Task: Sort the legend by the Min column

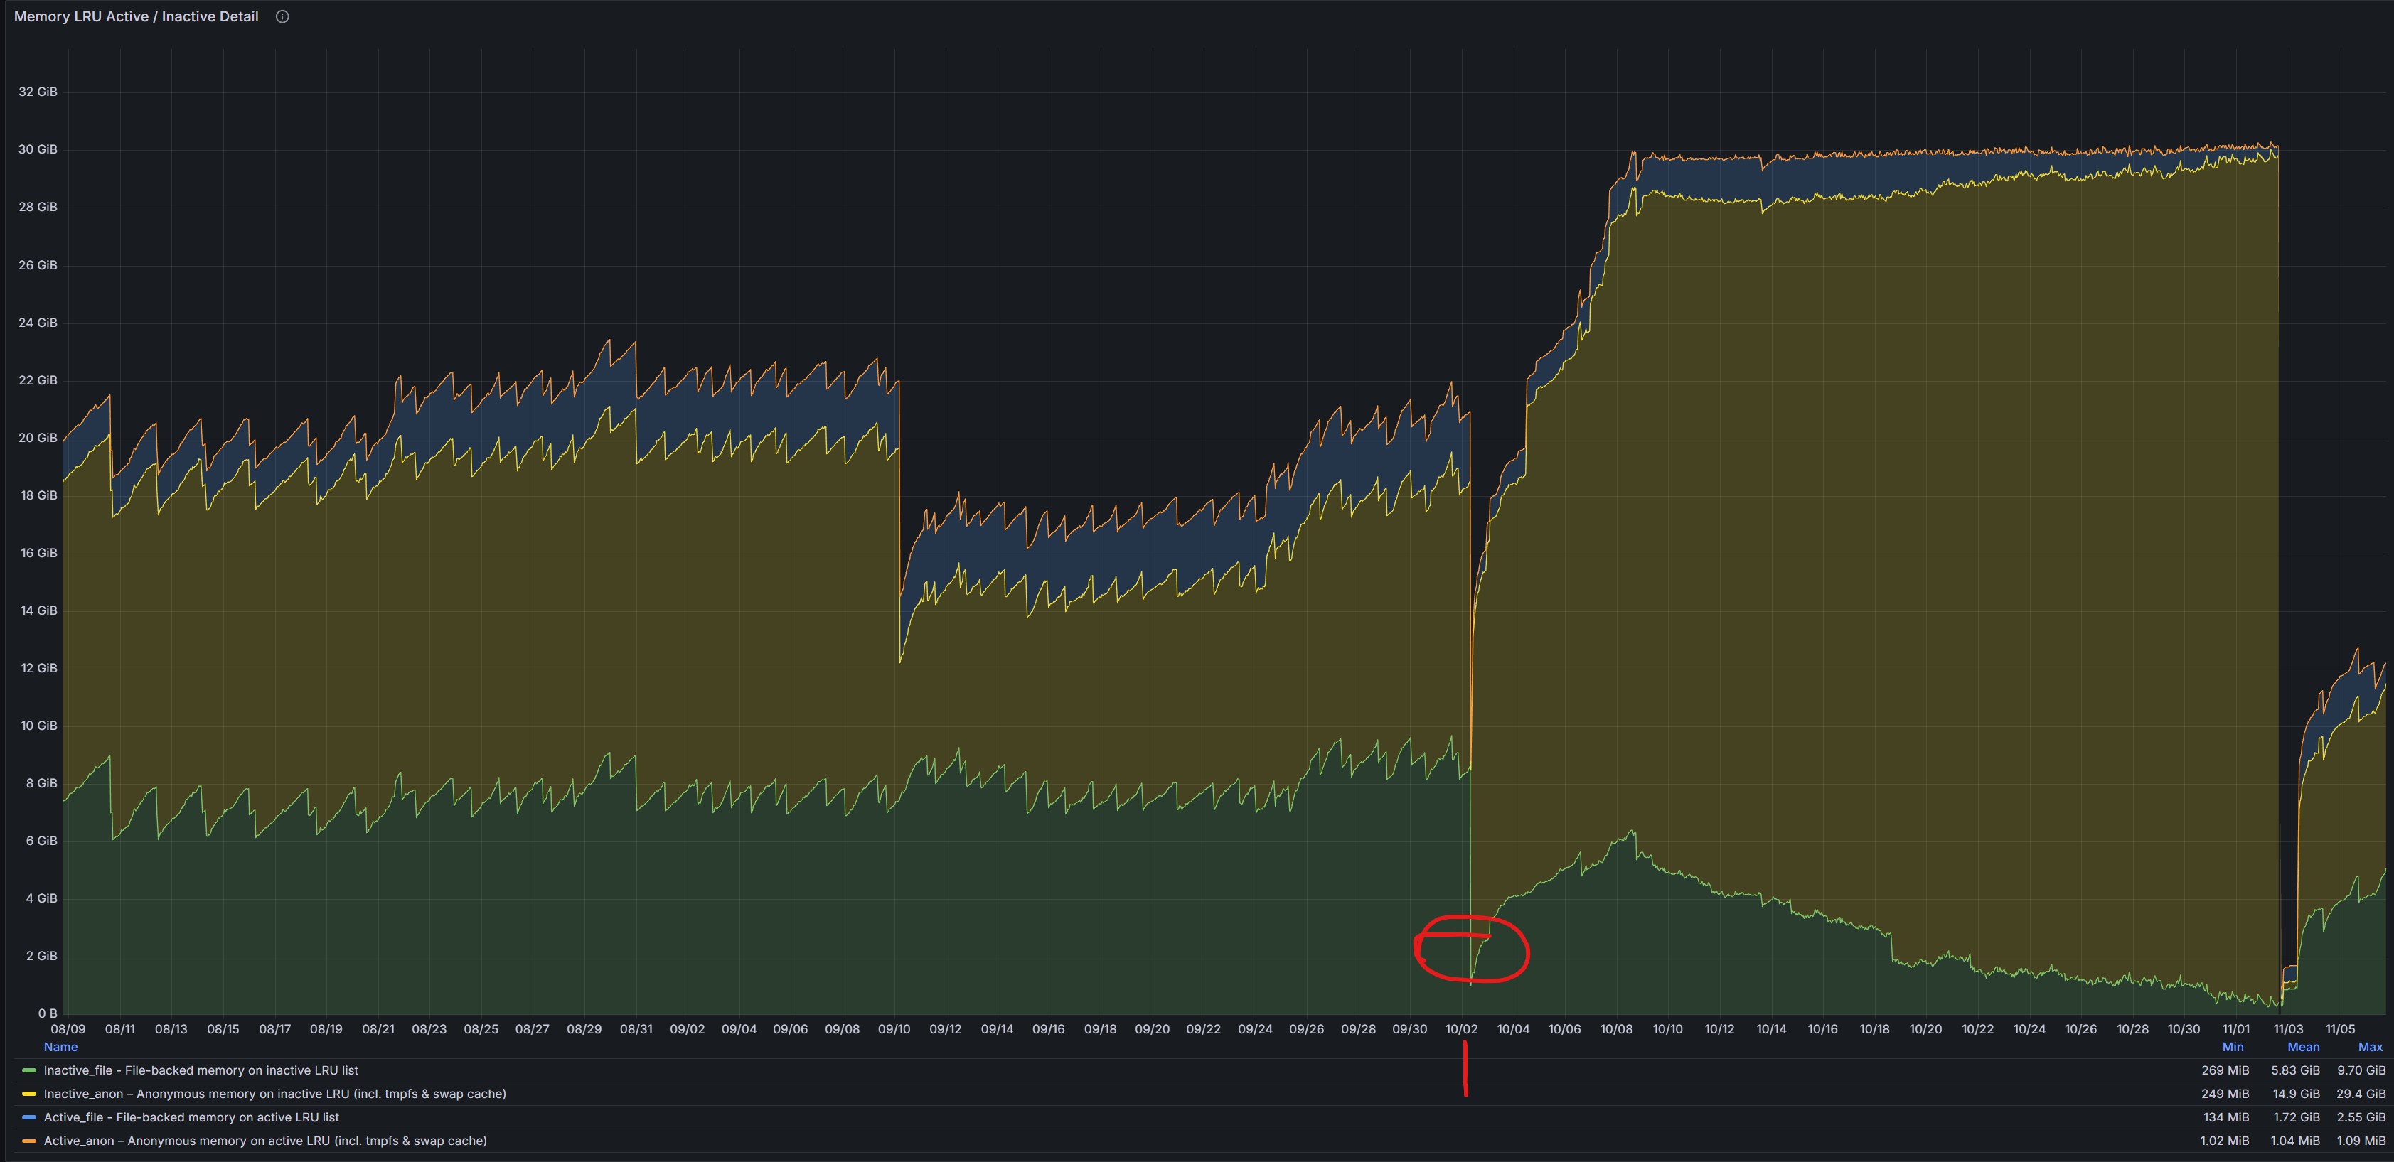Action: click(2233, 1047)
